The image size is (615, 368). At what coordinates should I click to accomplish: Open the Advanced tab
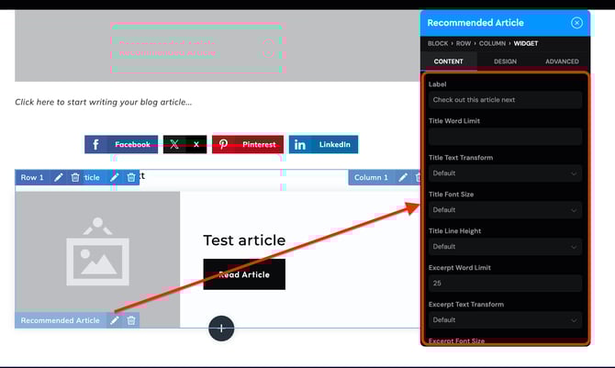pos(562,61)
